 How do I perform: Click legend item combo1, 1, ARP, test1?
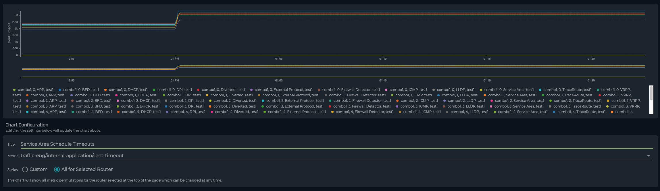(46, 95)
